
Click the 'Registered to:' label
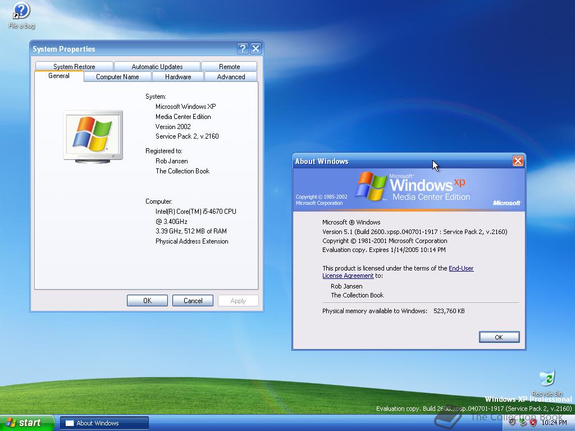click(163, 150)
